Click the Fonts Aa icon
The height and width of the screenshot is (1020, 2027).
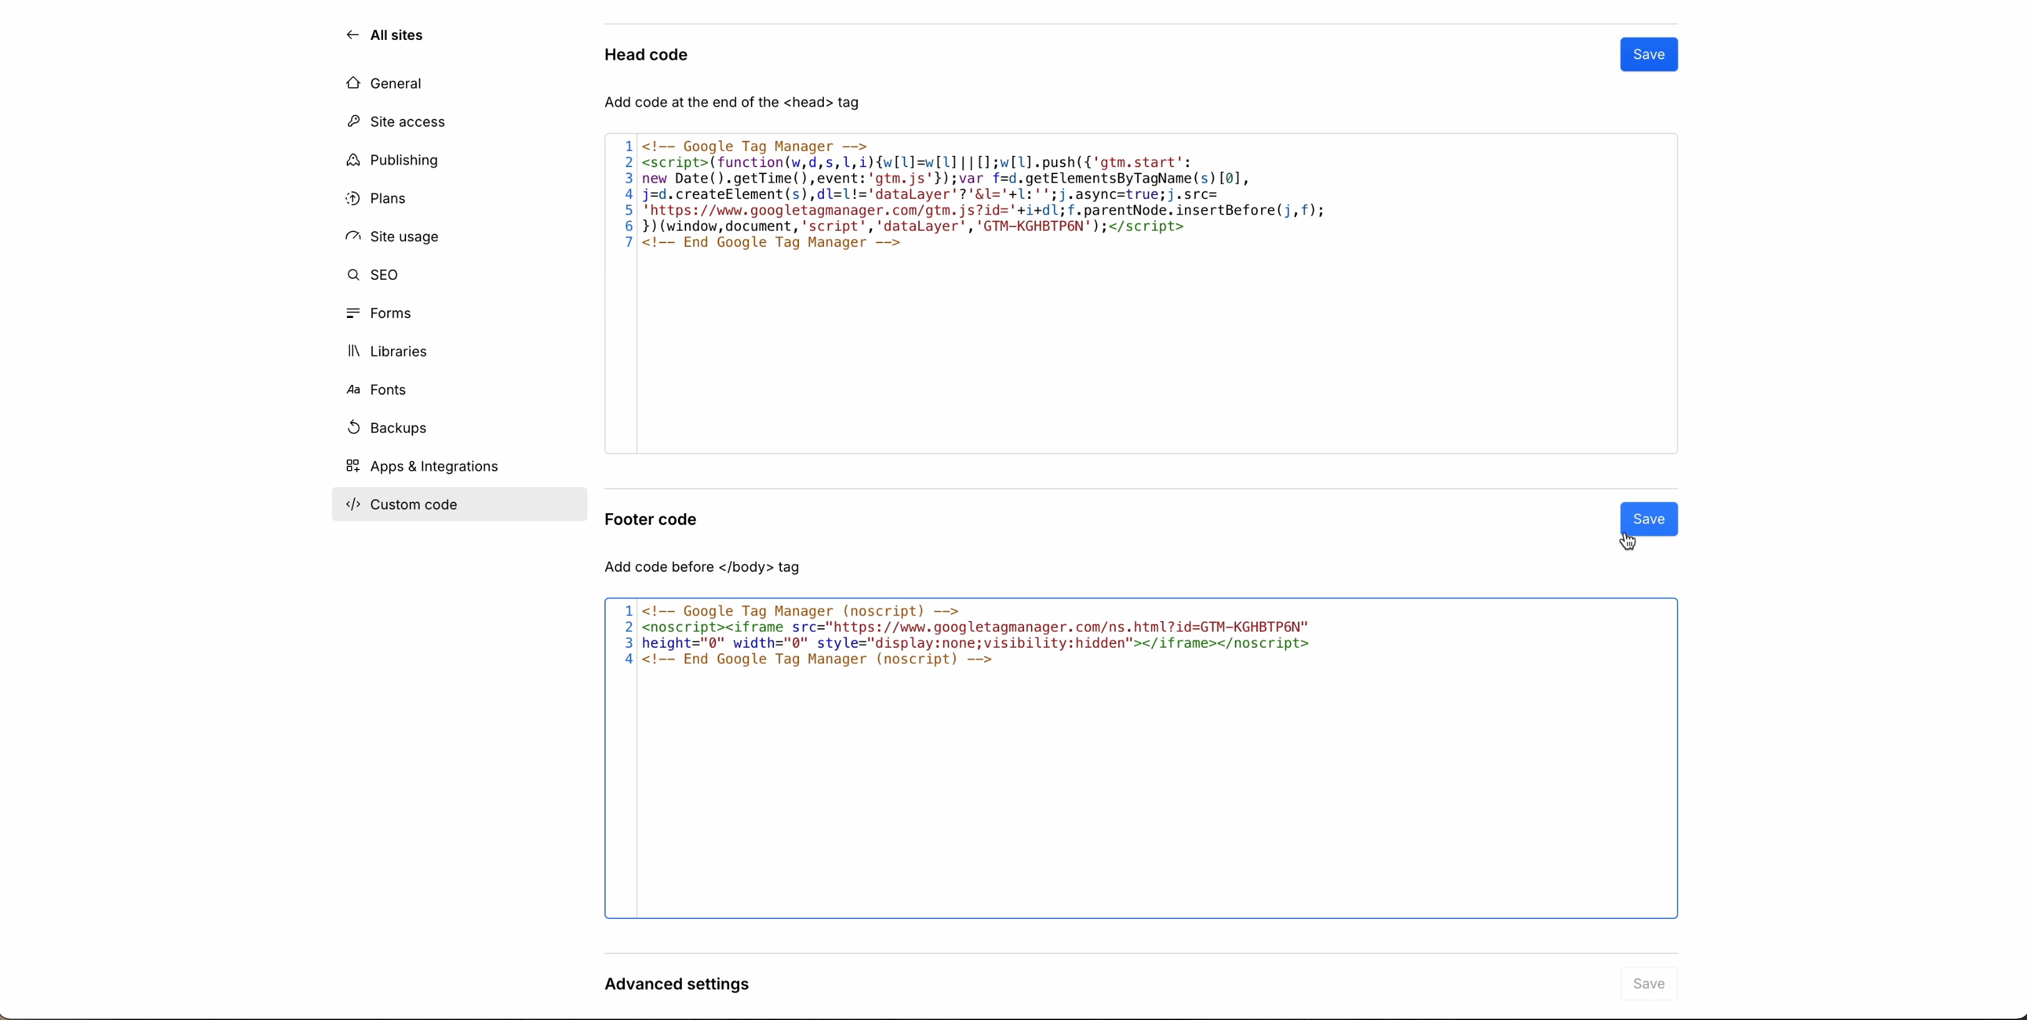tap(353, 390)
